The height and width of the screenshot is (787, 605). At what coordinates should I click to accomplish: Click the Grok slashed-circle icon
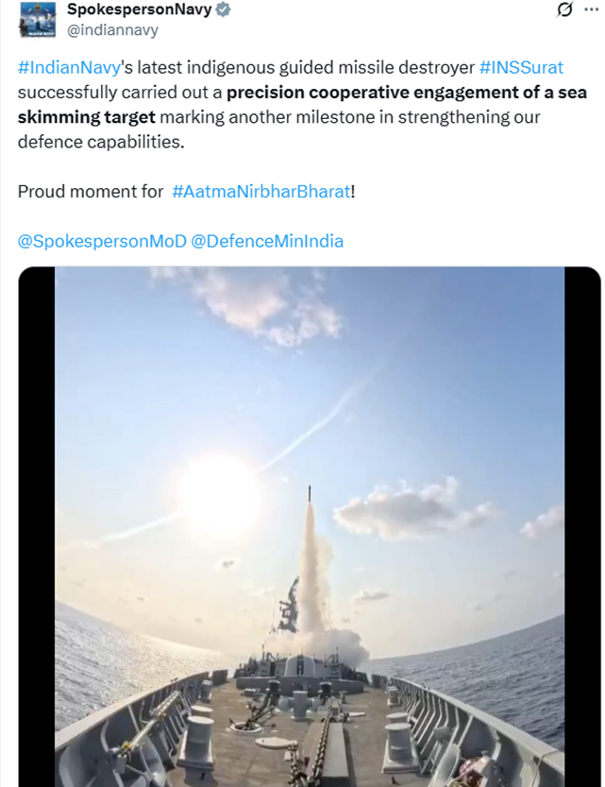pyautogui.click(x=564, y=9)
